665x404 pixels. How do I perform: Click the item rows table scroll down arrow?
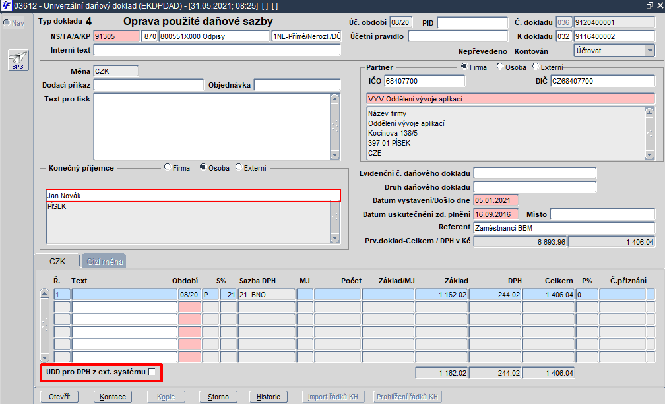point(45,357)
